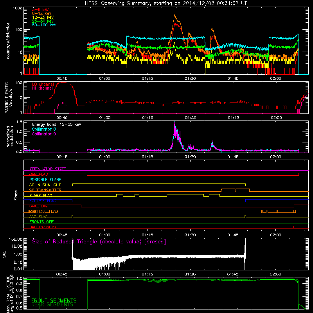The width and height of the screenshot is (313, 313).
Task: Click the 1000 value on counts axis
Action: coord(17,8)
